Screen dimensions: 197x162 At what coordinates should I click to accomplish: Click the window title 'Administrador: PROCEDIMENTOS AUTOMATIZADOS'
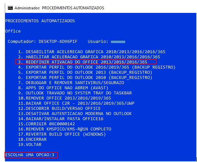coord(59,8)
